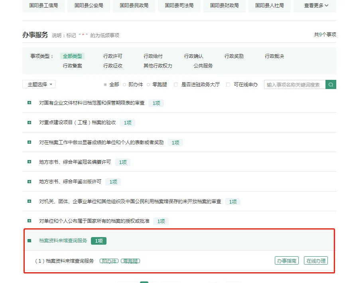347x283 pixels.
Task: Expand 对国有企业文件材料归档范围 item with plus icon
Action: tap(29, 103)
